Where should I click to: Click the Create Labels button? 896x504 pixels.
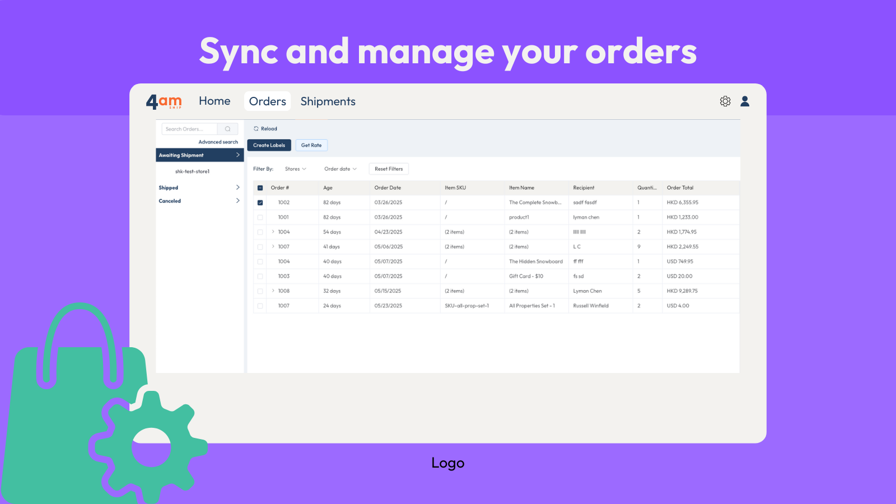(x=269, y=145)
